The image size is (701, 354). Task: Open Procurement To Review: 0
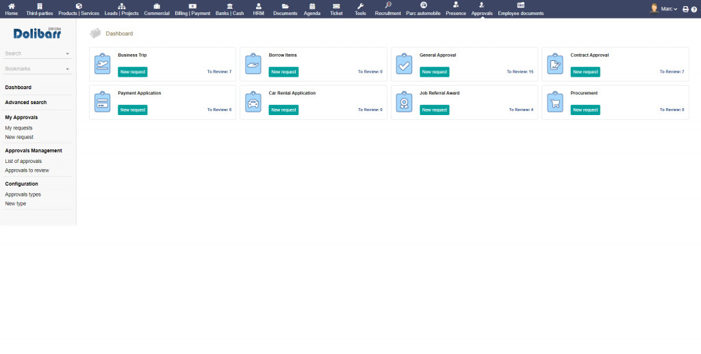click(x=672, y=110)
